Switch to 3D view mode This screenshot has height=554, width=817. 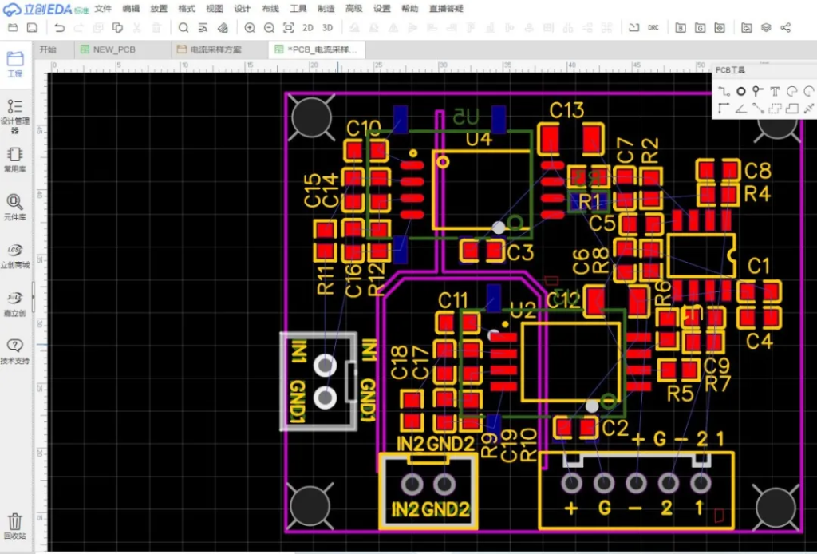coord(327,27)
